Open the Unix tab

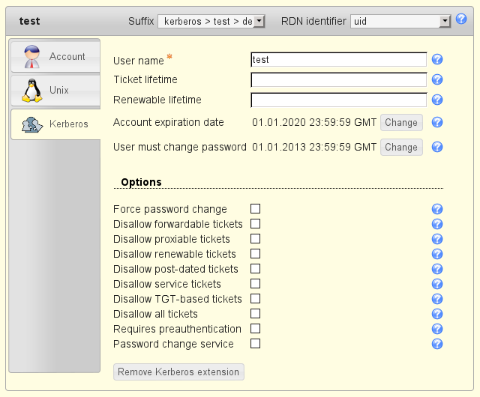click(55, 91)
